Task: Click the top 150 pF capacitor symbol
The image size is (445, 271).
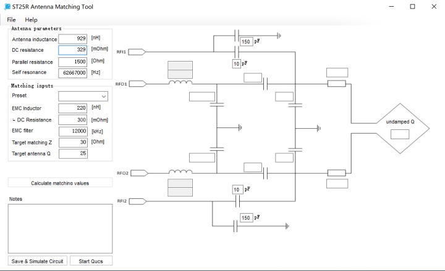Action: pos(237,36)
